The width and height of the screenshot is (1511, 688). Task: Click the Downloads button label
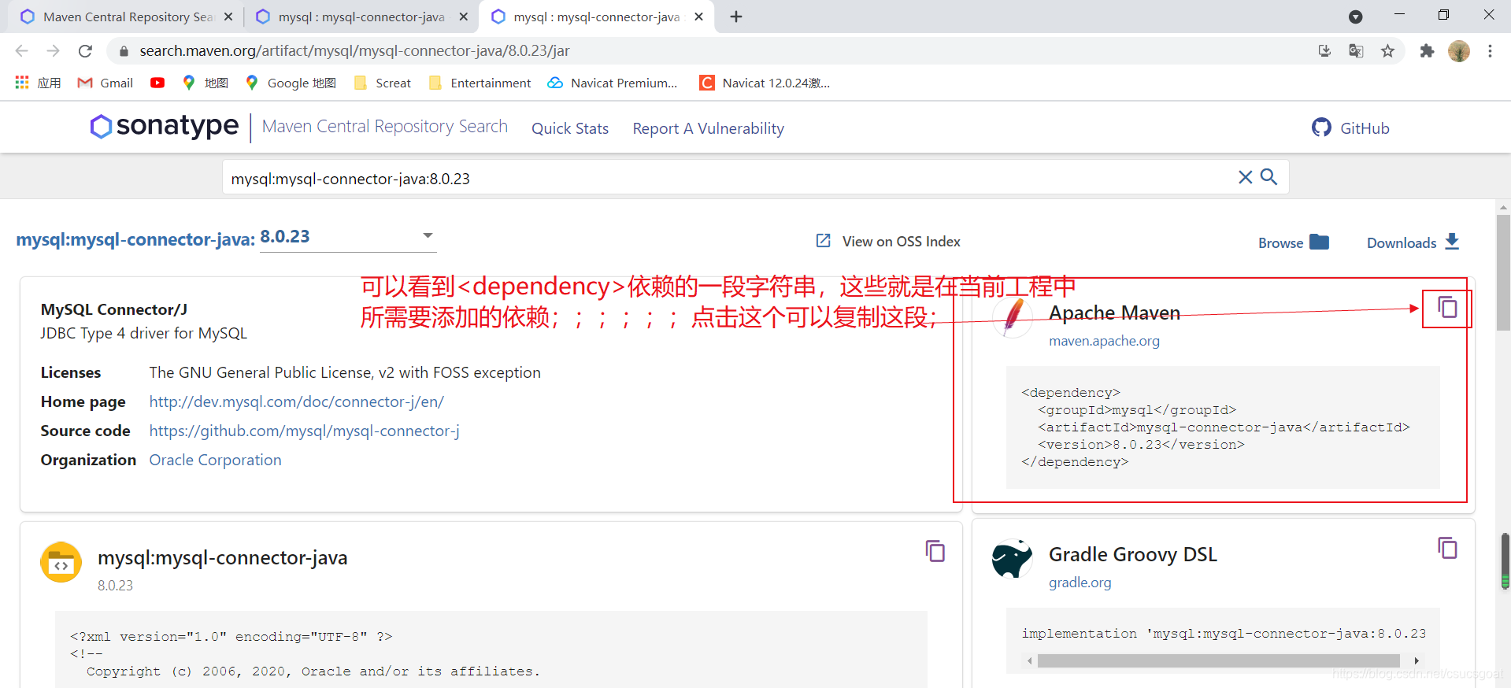click(1402, 243)
